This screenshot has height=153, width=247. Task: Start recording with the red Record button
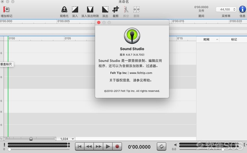[x=117, y=146]
